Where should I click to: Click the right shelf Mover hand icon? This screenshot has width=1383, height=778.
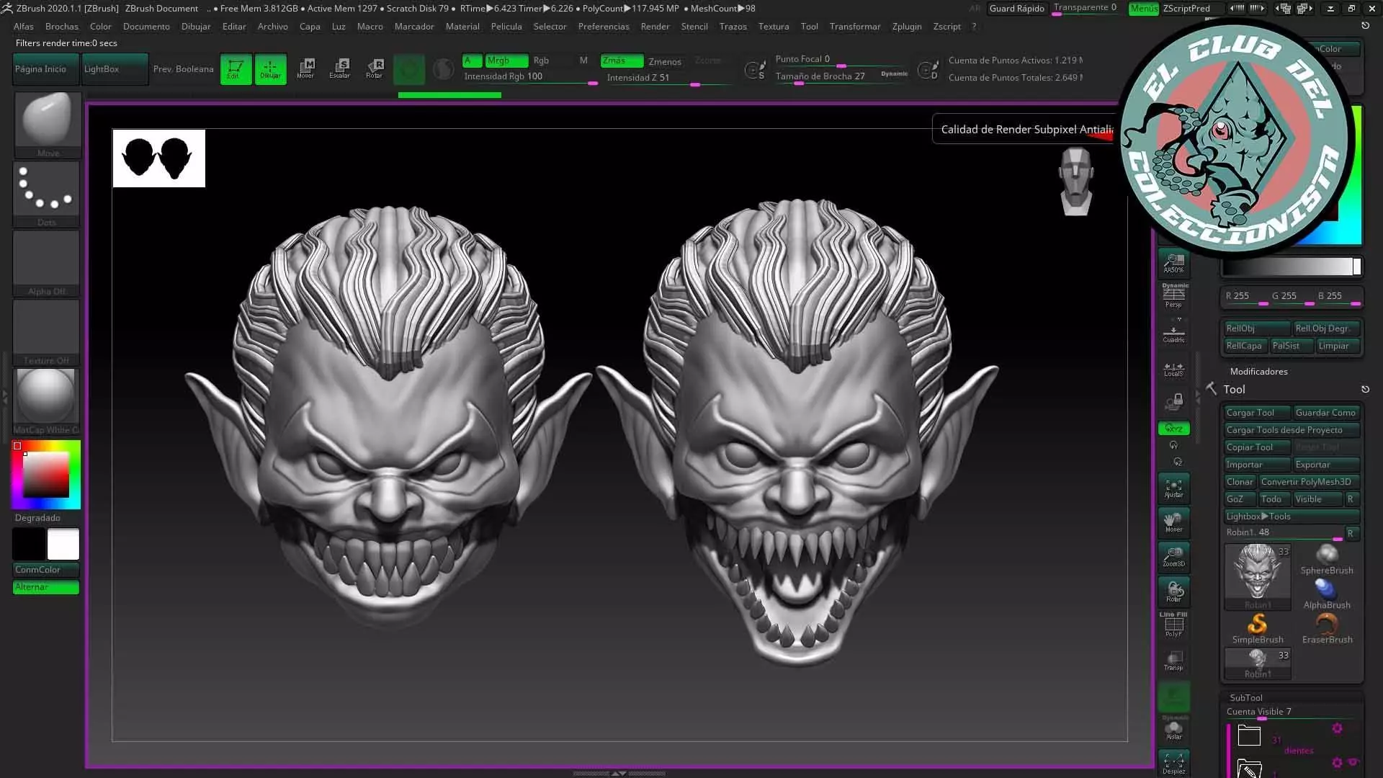pos(1173,522)
